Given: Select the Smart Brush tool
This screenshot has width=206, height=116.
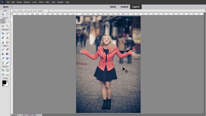Looking at the screenshot, I should tap(3, 38).
